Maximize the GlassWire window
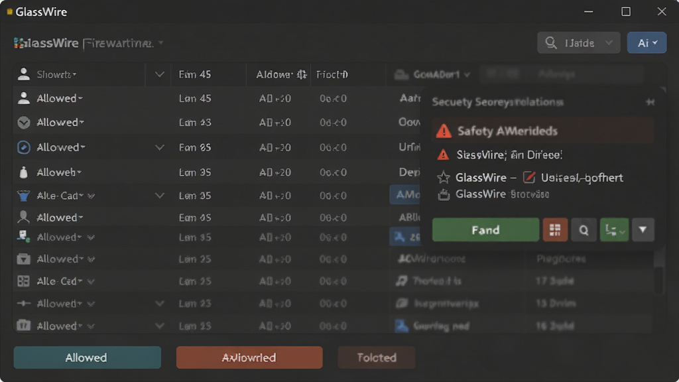 click(626, 12)
